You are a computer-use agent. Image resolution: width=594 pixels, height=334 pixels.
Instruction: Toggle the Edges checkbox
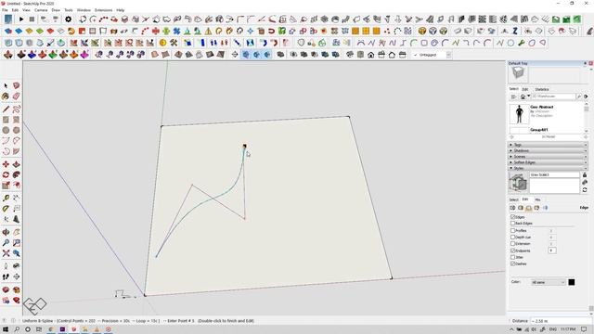[x=512, y=217]
